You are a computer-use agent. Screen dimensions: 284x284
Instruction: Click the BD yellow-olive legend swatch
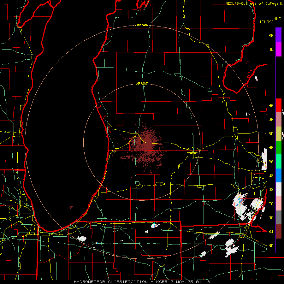click(x=279, y=134)
